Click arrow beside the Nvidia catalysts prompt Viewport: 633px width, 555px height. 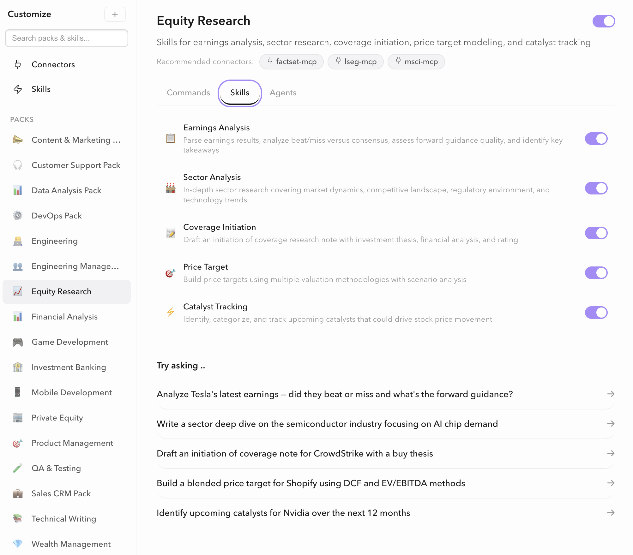[x=610, y=513]
